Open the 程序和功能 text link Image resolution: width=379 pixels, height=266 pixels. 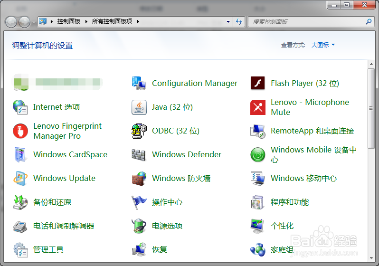[x=290, y=202]
